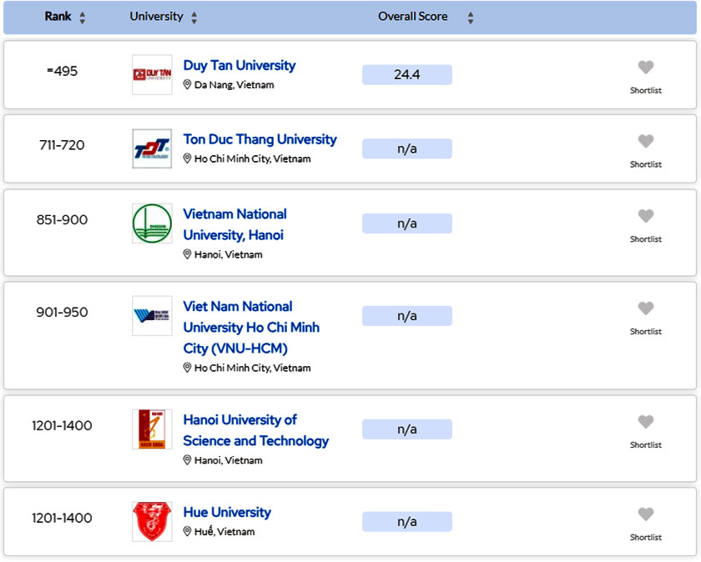Click the n/a score field for Hue University
701x562 pixels.
coord(406,520)
